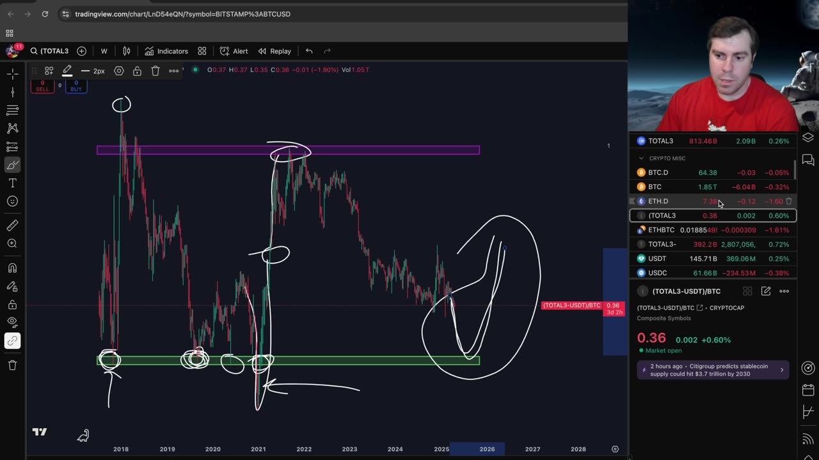This screenshot has height=460, width=819.
Task: Open the object tree layers panel
Action: click(808, 137)
